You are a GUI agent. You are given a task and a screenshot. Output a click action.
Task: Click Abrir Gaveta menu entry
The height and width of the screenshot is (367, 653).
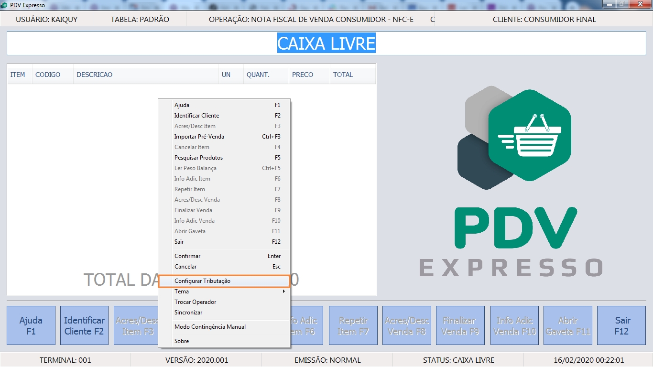(224, 231)
